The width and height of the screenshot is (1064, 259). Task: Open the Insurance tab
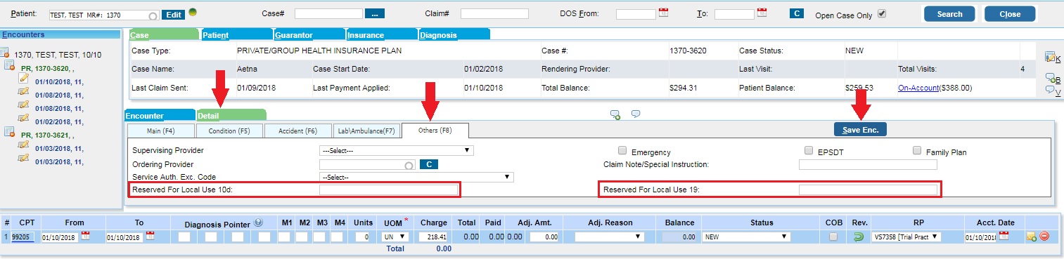(380, 35)
